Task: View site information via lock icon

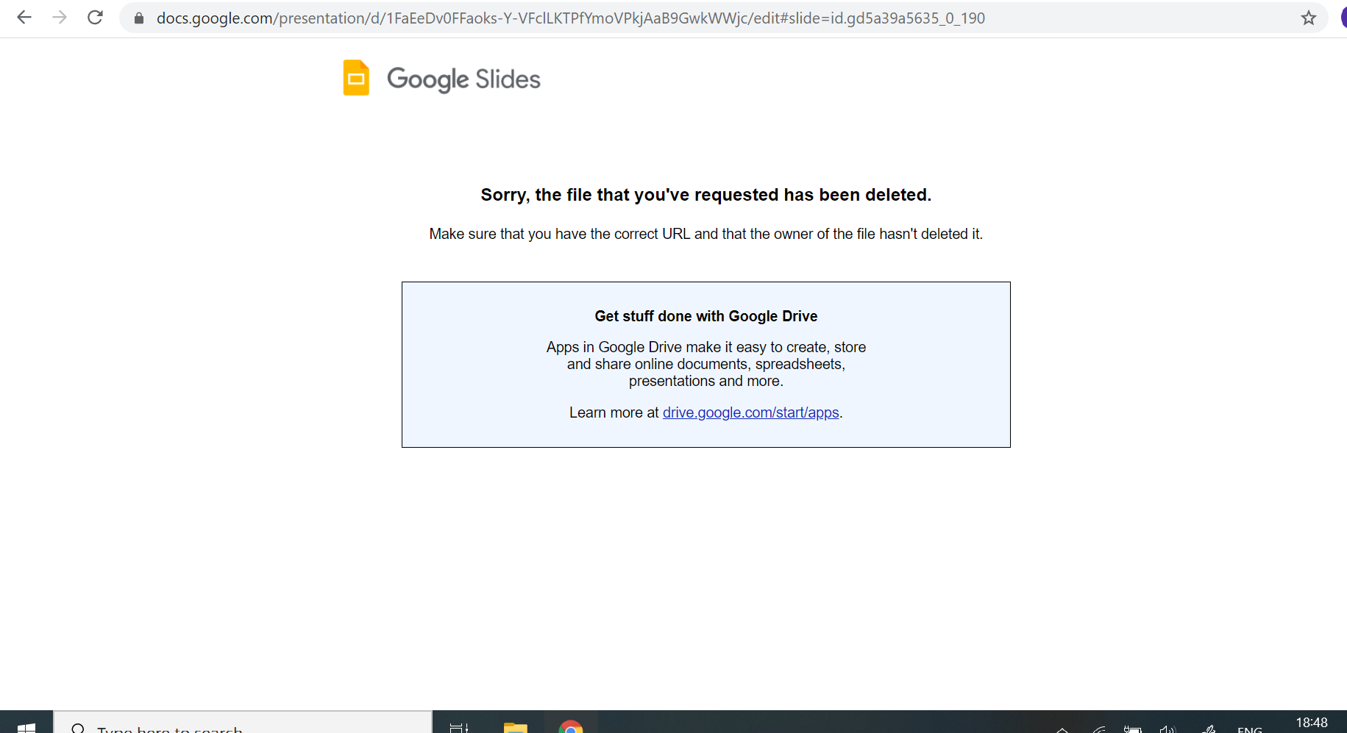Action: (x=138, y=18)
